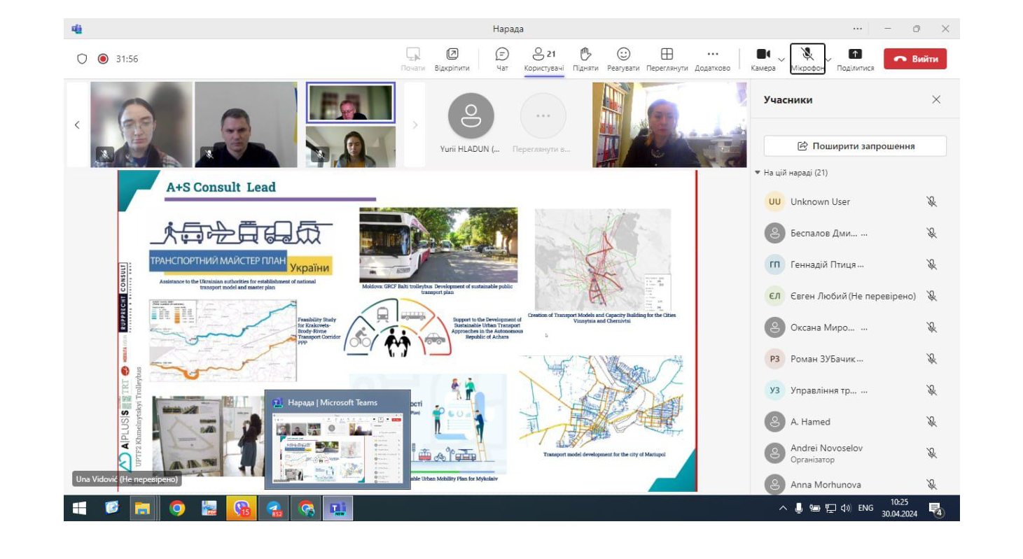The image size is (1023, 559).
Task: Pop out meeting with Відкріпити
Action: click(452, 59)
